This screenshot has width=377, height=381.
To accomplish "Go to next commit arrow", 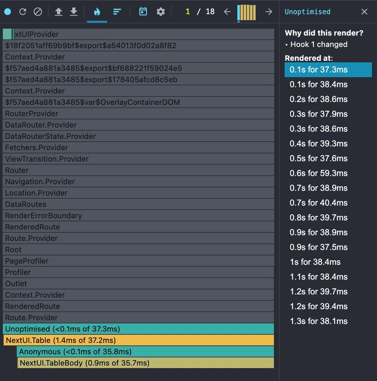I will [269, 12].
